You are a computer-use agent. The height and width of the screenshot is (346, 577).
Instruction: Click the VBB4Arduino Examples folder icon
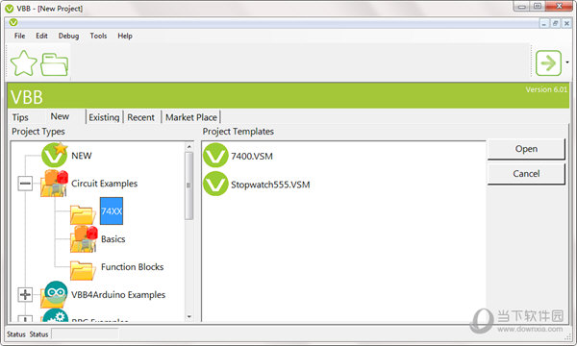[55, 294]
